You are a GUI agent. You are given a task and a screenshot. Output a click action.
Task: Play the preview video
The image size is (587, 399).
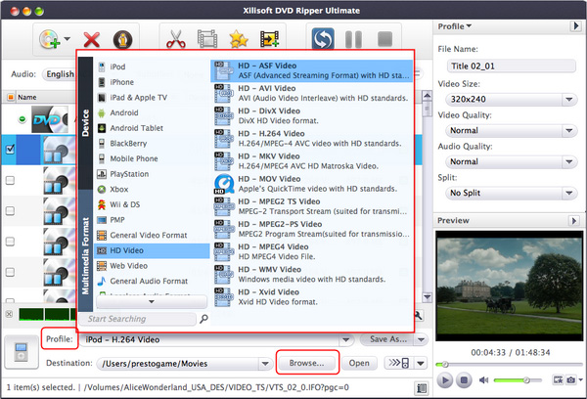tap(445, 380)
